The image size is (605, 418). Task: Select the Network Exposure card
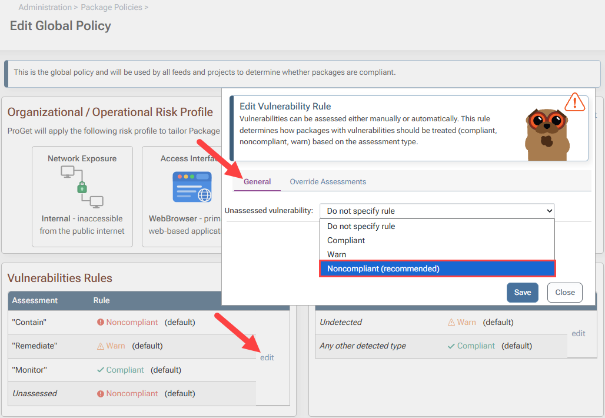coord(82,197)
